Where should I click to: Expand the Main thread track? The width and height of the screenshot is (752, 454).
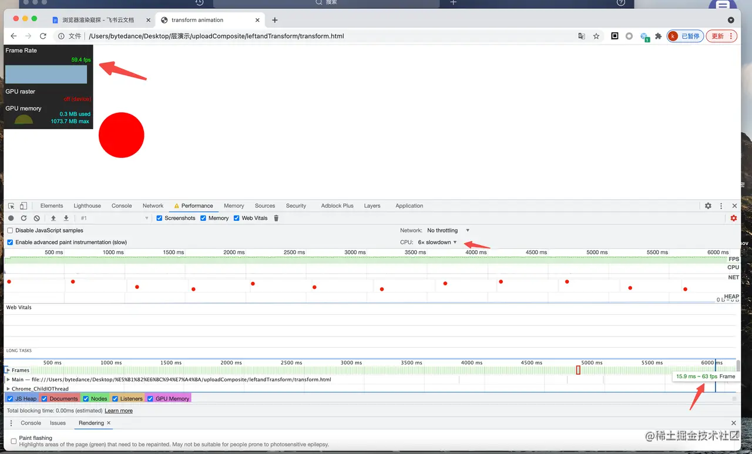click(8, 379)
